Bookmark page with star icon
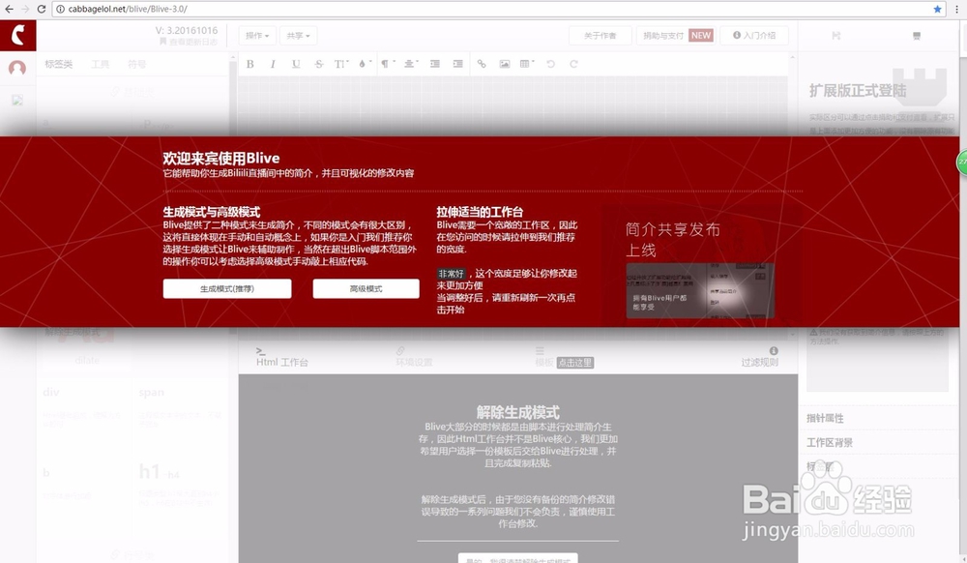This screenshot has height=563, width=967. coord(937,9)
